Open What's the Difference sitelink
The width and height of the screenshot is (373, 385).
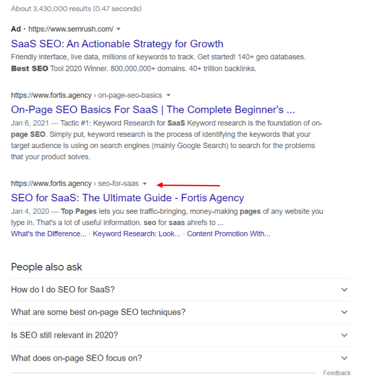point(48,234)
